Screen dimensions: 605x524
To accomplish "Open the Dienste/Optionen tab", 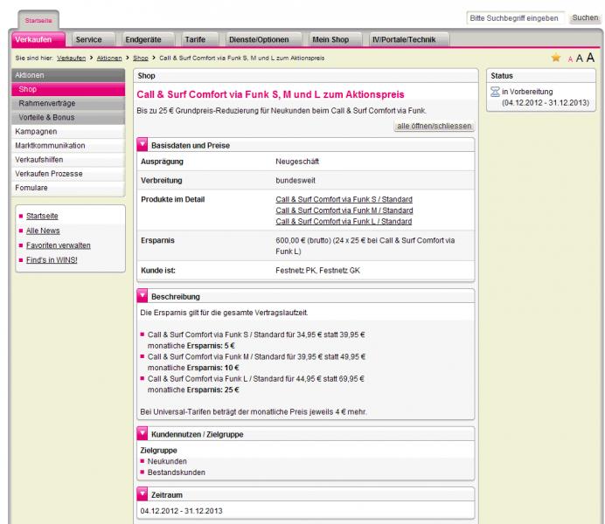I will (263, 39).
